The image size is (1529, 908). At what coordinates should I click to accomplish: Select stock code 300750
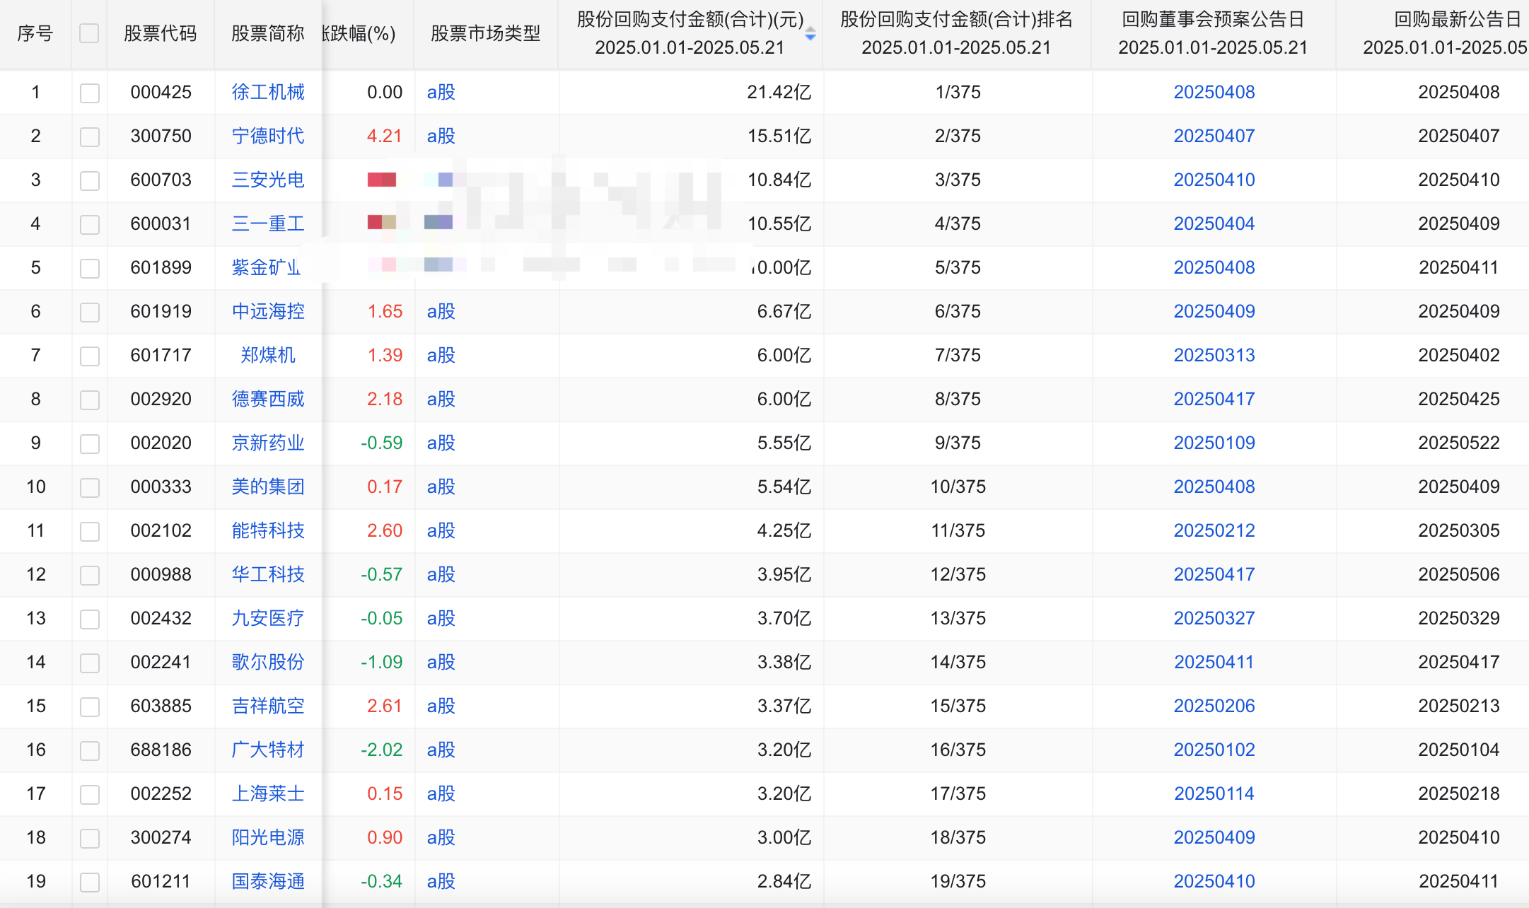point(161,136)
